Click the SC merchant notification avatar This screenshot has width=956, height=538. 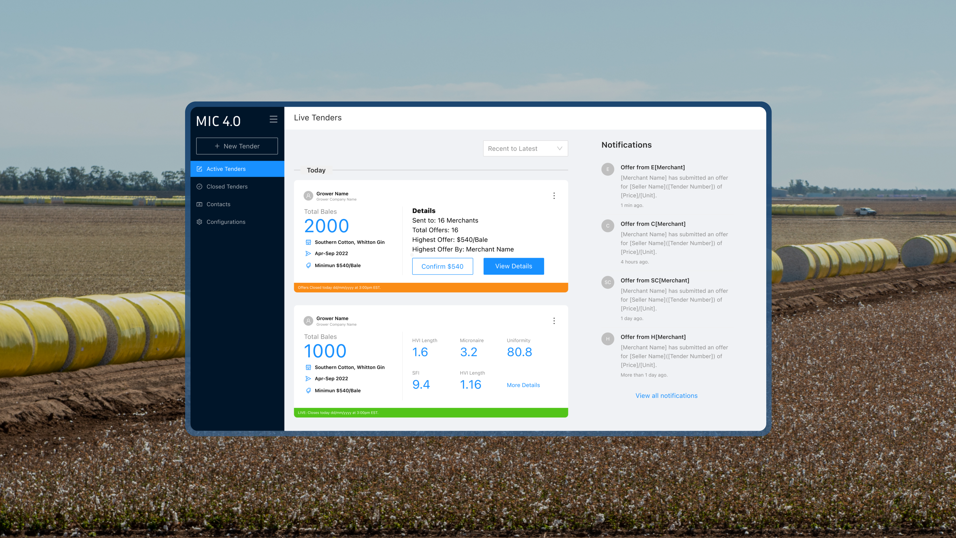coord(607,282)
